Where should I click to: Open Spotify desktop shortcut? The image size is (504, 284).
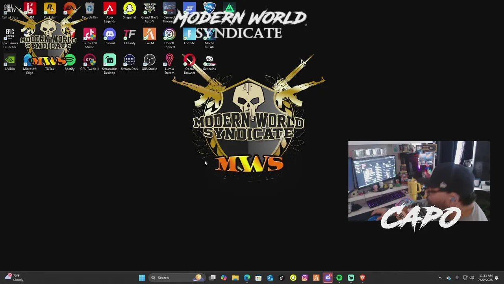tap(70, 62)
